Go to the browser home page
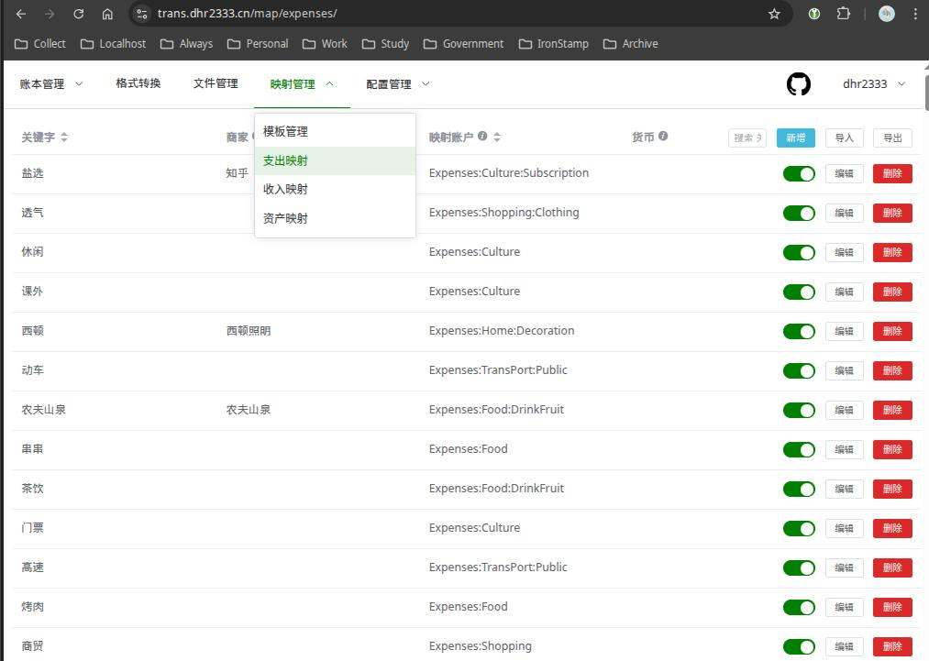Image resolution: width=929 pixels, height=661 pixels. click(107, 14)
